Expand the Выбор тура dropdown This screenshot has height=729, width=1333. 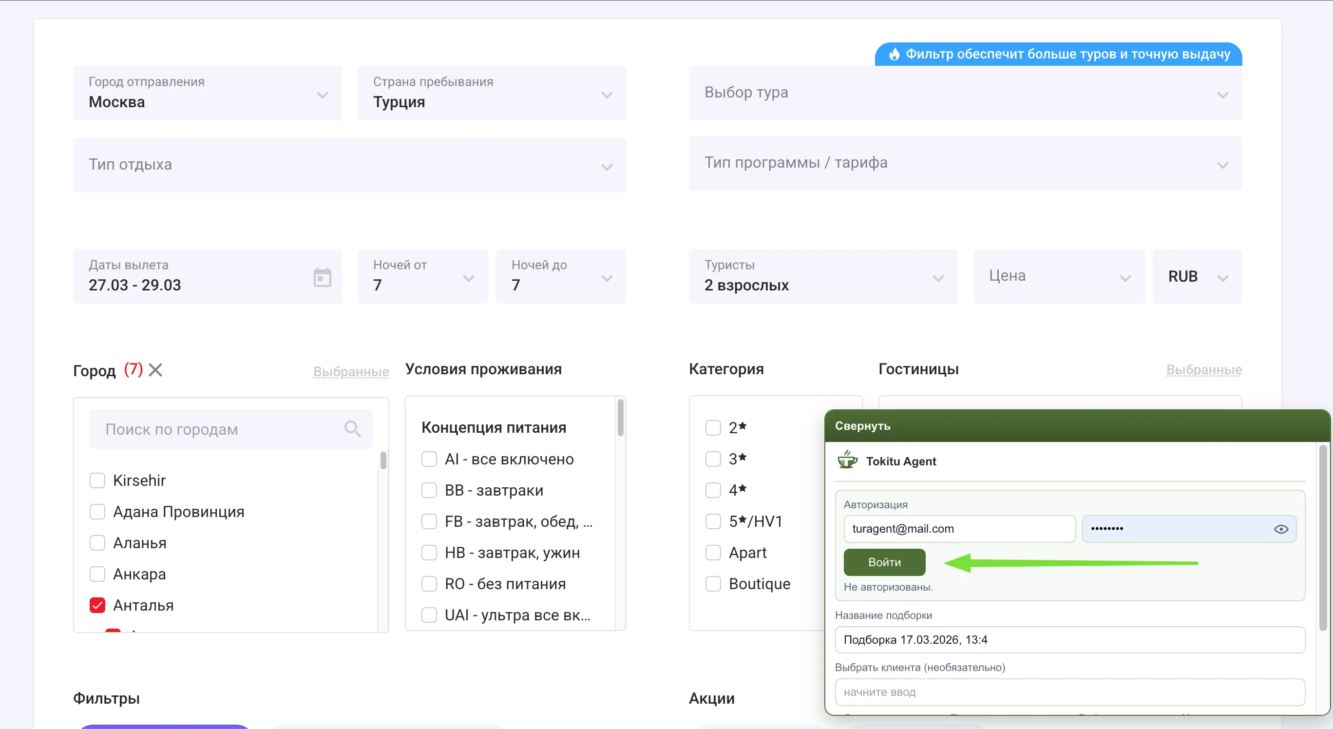pos(965,93)
